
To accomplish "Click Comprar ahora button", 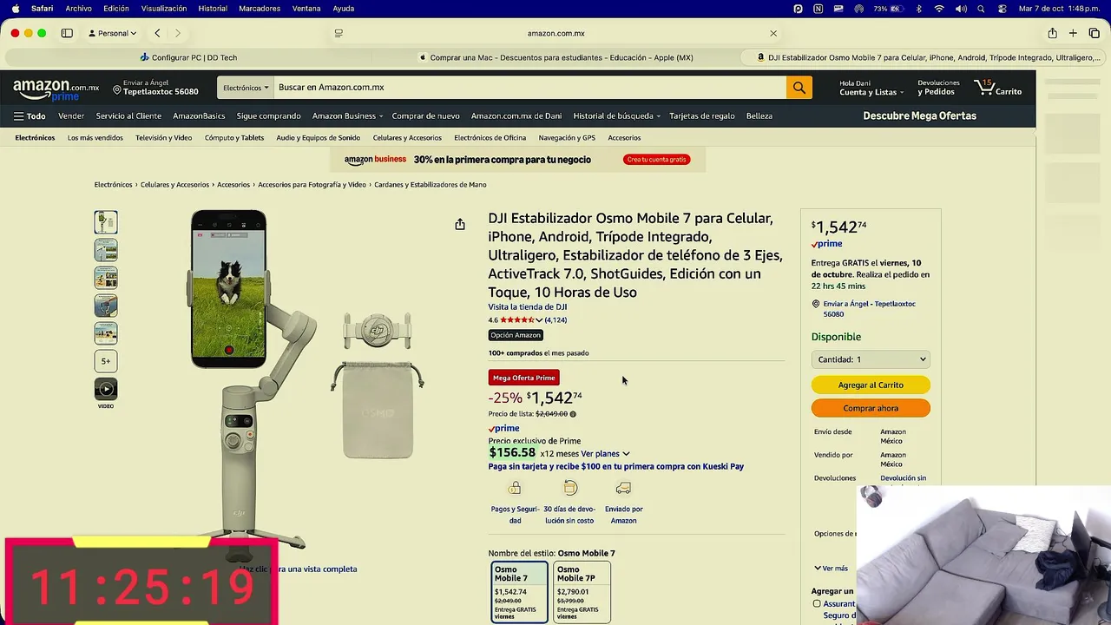I will tap(871, 408).
